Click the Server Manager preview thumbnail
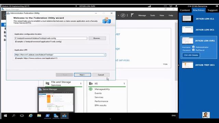This screenshot has width=219, height=123. (x=56, y=102)
